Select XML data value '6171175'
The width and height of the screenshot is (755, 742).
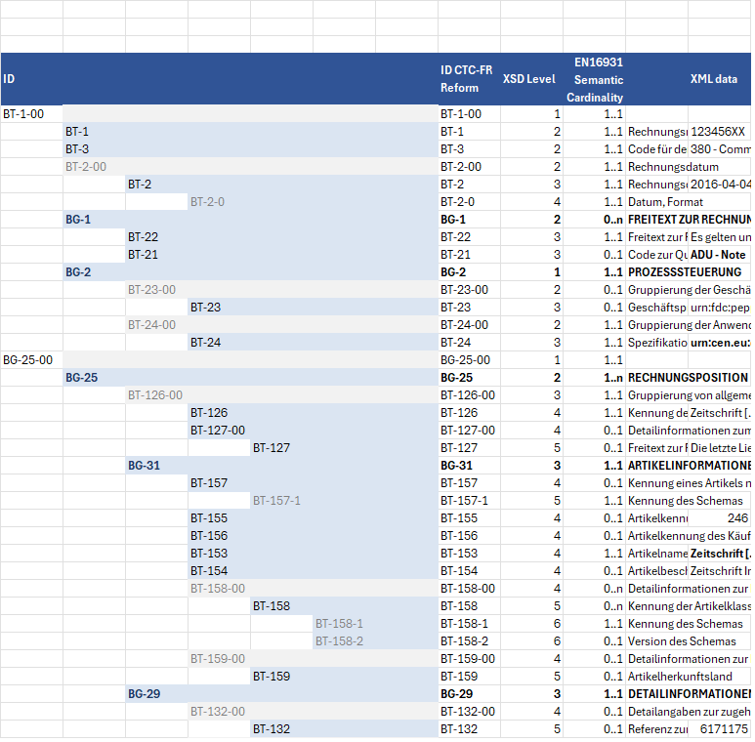(720, 729)
